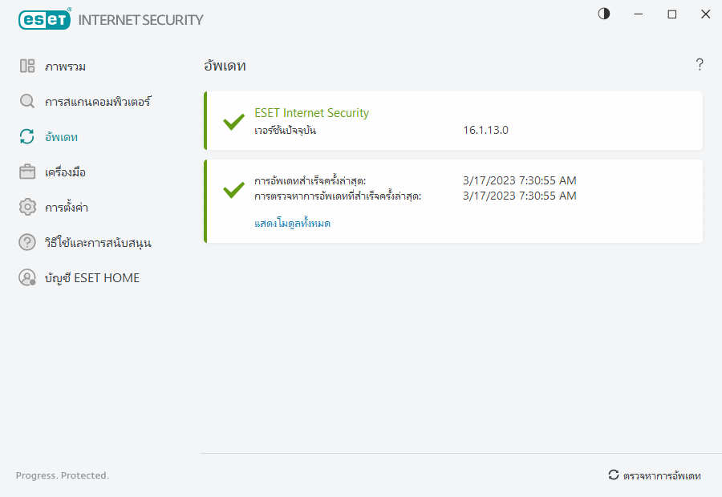722x497 pixels.
Task: Click the แสดงโมดูลทั้งหมด link
Action: tap(292, 224)
